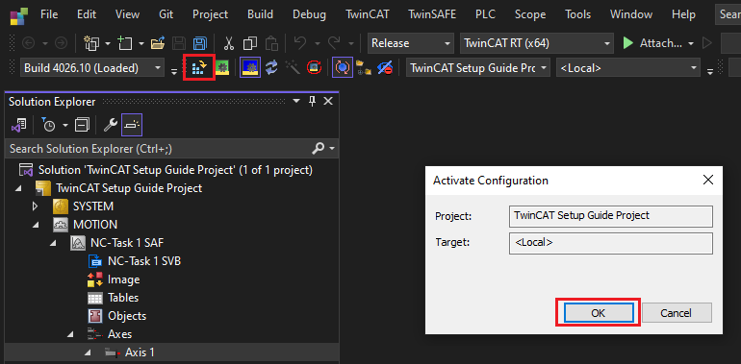Open the Build menu
741x364 pixels.
[260, 14]
